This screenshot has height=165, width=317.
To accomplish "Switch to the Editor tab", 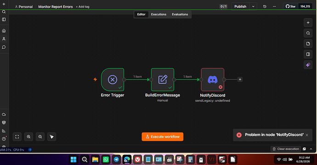I will [142, 14].
